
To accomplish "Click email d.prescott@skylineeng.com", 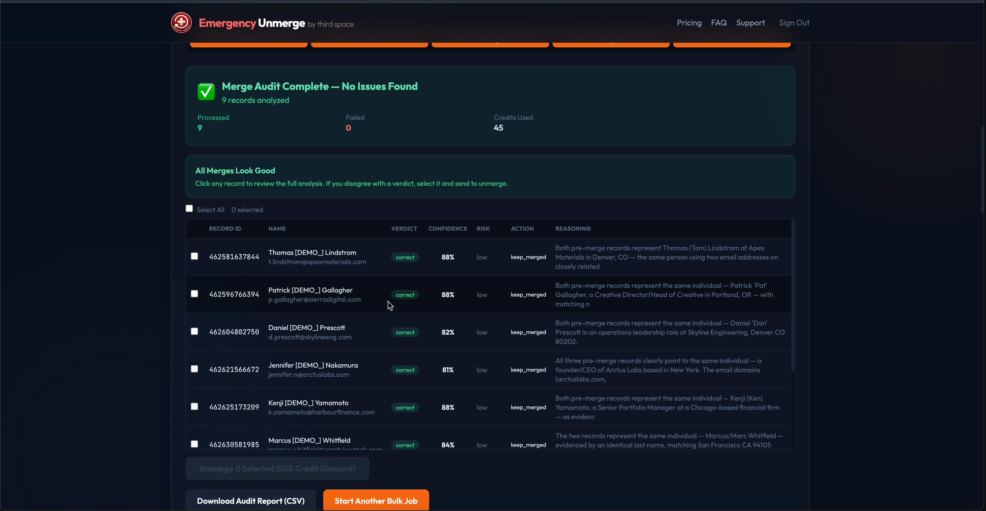I will pos(310,337).
